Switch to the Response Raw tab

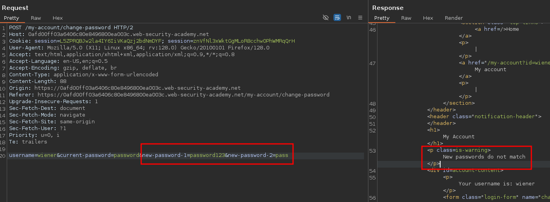406,18
